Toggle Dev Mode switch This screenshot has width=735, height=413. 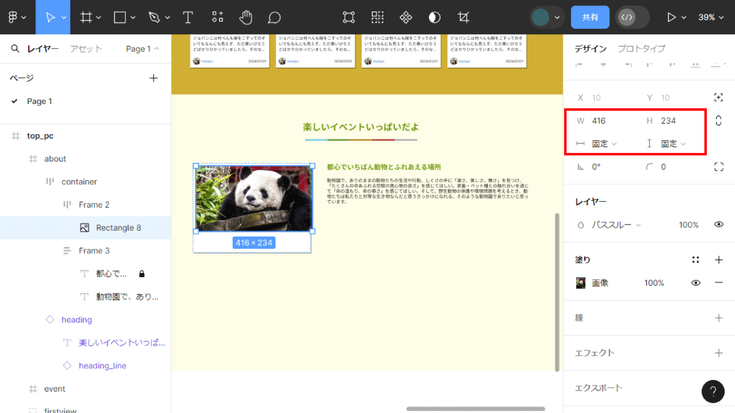pyautogui.click(x=633, y=17)
